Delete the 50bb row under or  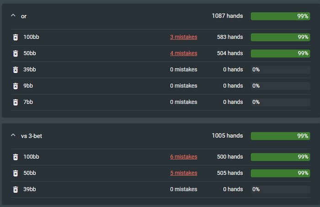point(15,53)
